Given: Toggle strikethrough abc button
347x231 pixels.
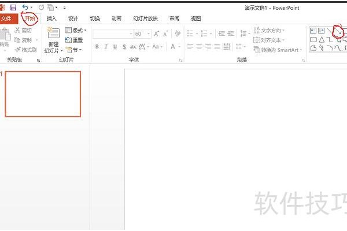Looking at the screenshot, I should (x=133, y=47).
